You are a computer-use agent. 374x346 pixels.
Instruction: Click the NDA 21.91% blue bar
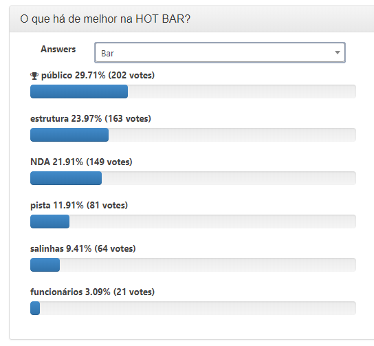[x=66, y=178]
